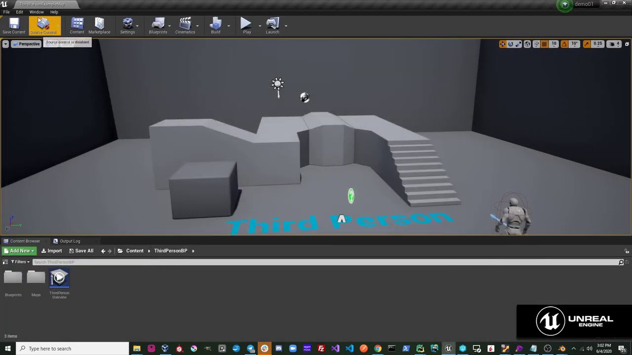Open the rotation snap 10° dropdown
This screenshot has height=355, width=632.
574,44
